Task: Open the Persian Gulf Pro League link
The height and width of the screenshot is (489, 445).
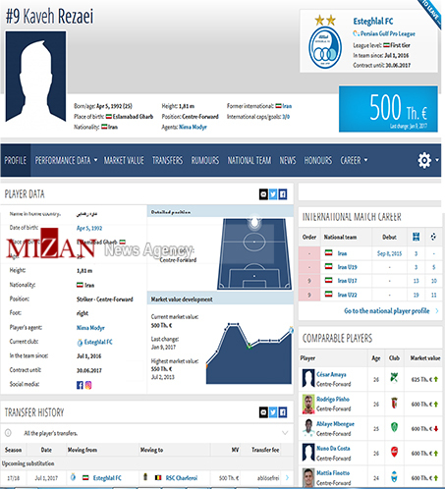Action: pos(387,33)
